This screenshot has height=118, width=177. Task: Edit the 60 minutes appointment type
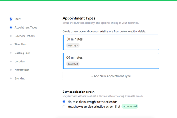(x=111, y=61)
